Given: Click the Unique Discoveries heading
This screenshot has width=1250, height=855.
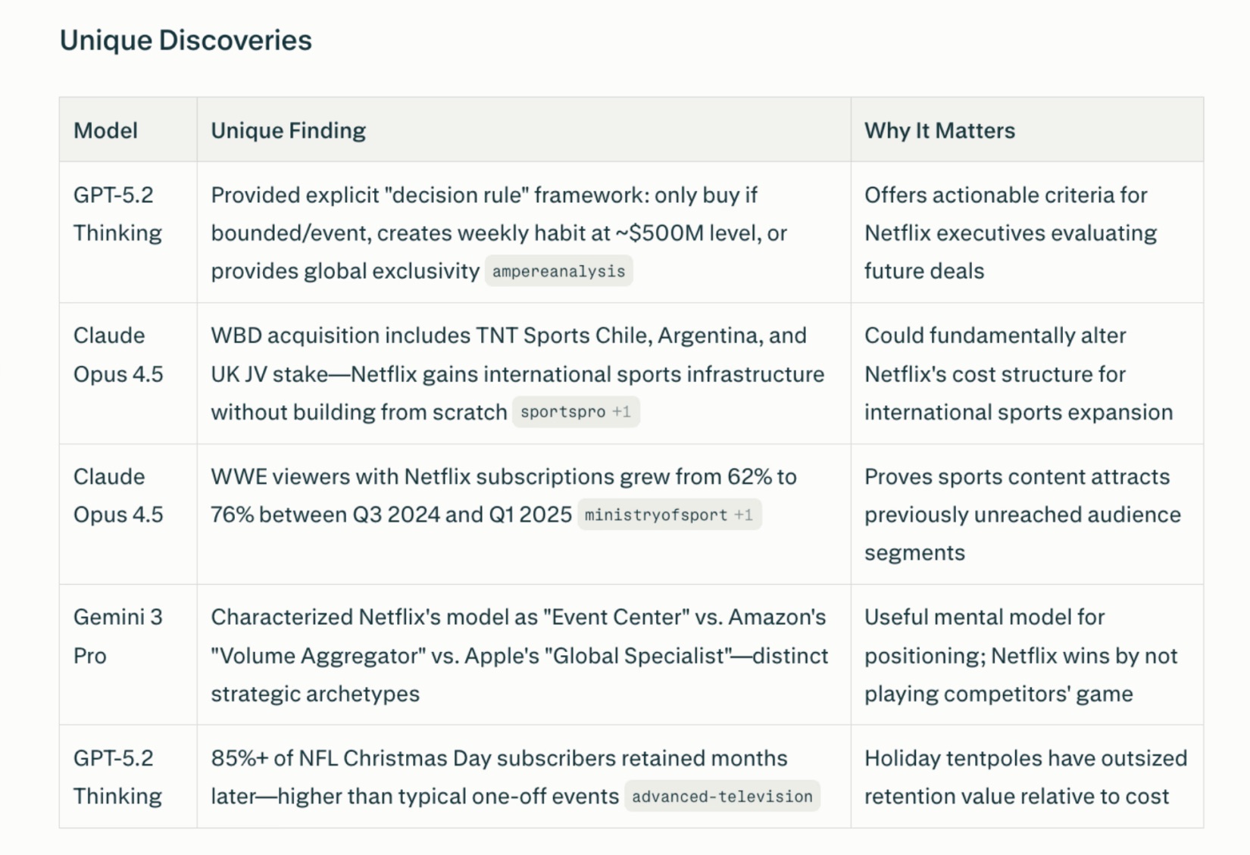Looking at the screenshot, I should coord(186,40).
